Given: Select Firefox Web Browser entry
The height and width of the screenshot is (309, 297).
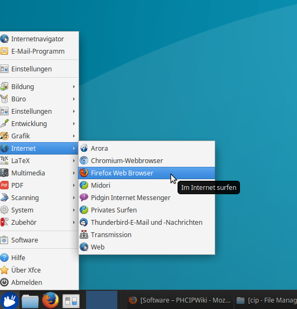Looking at the screenshot, I should (147, 173).
